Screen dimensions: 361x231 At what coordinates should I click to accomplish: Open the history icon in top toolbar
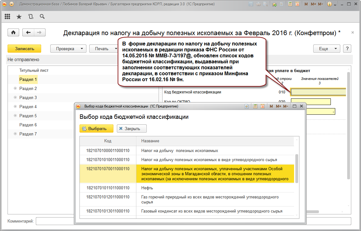pos(30,17)
